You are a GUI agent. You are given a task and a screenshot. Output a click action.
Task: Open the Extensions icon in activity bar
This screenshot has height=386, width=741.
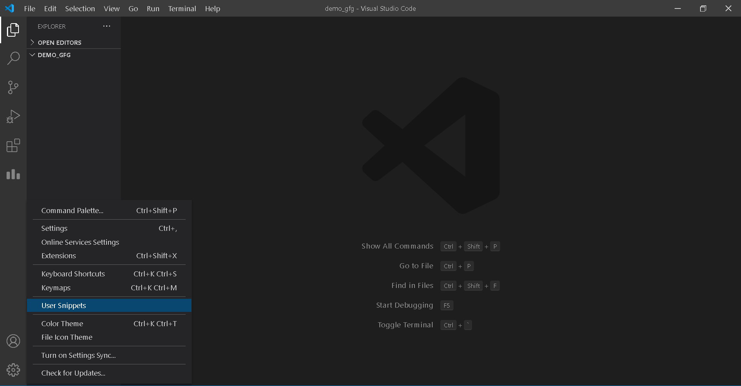pos(13,146)
